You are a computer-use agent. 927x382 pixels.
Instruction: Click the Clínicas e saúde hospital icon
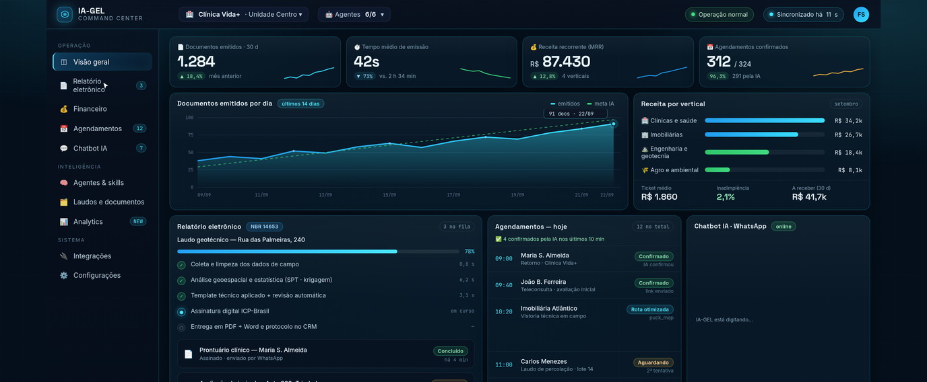[x=645, y=121]
